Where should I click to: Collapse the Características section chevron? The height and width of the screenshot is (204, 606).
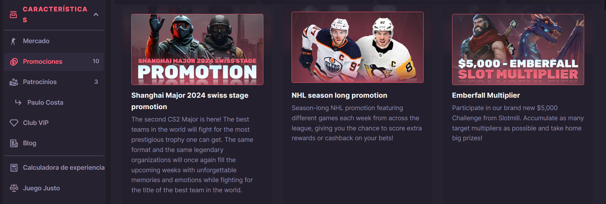(x=96, y=15)
